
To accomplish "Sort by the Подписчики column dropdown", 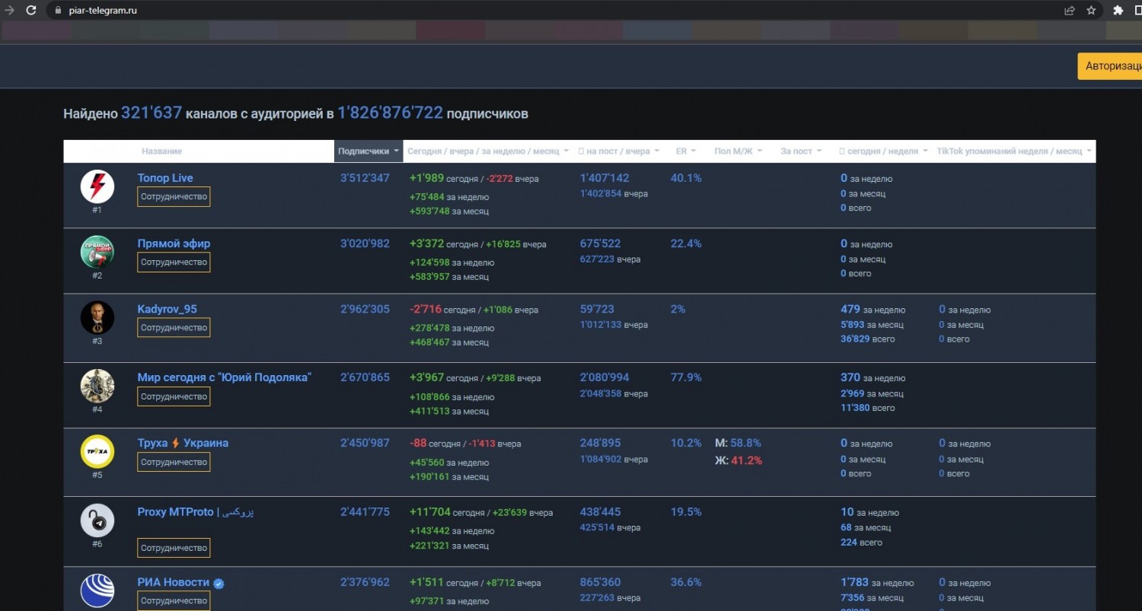I will coord(368,151).
